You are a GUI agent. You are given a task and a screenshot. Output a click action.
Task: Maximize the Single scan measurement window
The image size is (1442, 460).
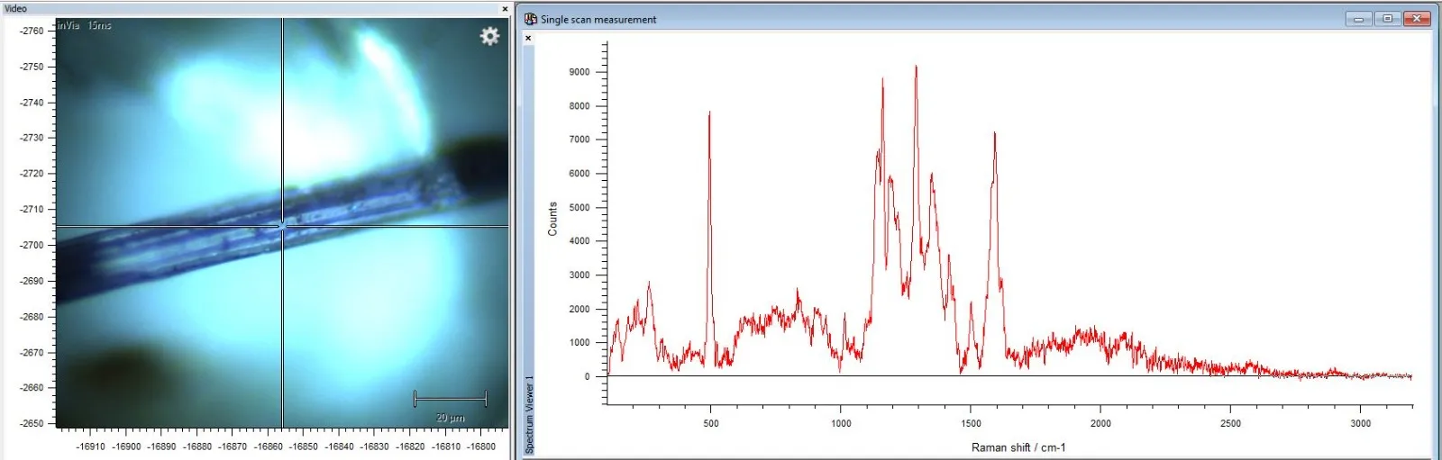point(1388,19)
